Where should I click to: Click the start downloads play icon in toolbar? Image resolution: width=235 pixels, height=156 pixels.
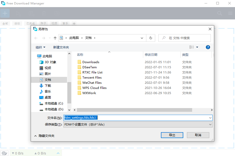[x=19, y=13]
